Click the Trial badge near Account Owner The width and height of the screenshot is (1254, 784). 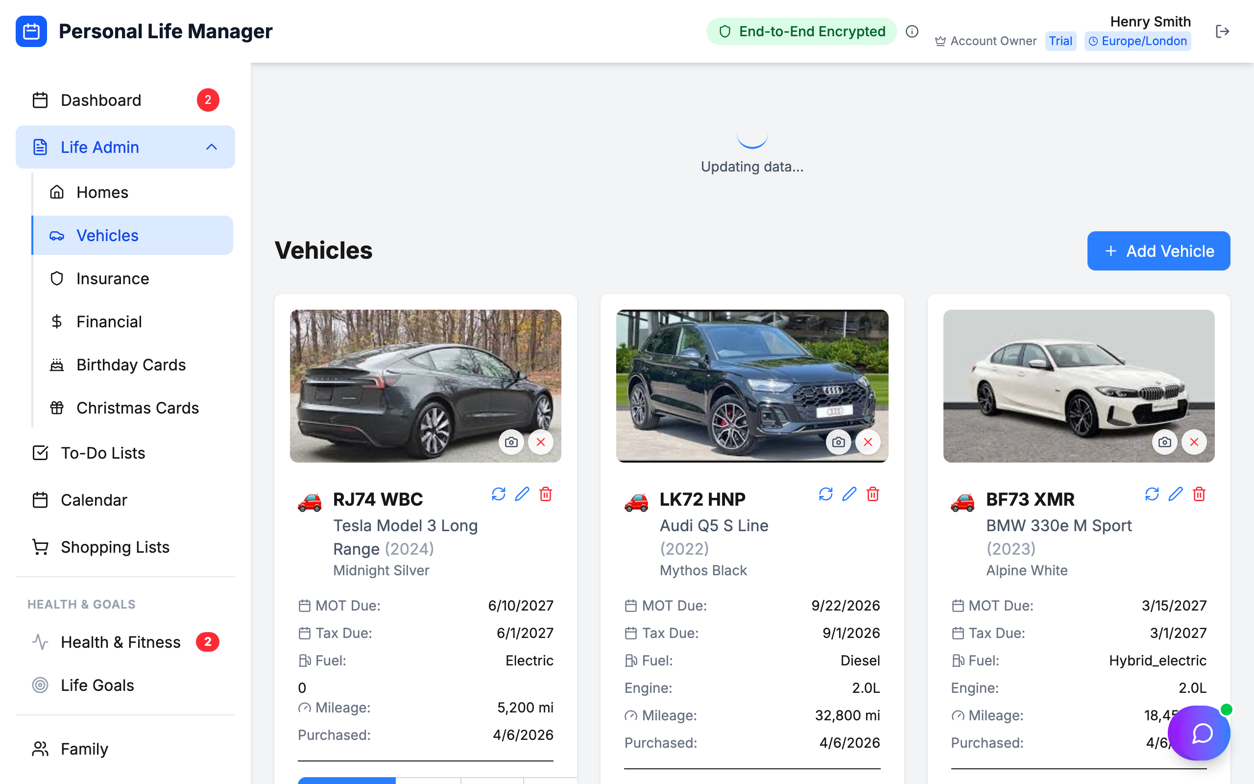point(1060,41)
